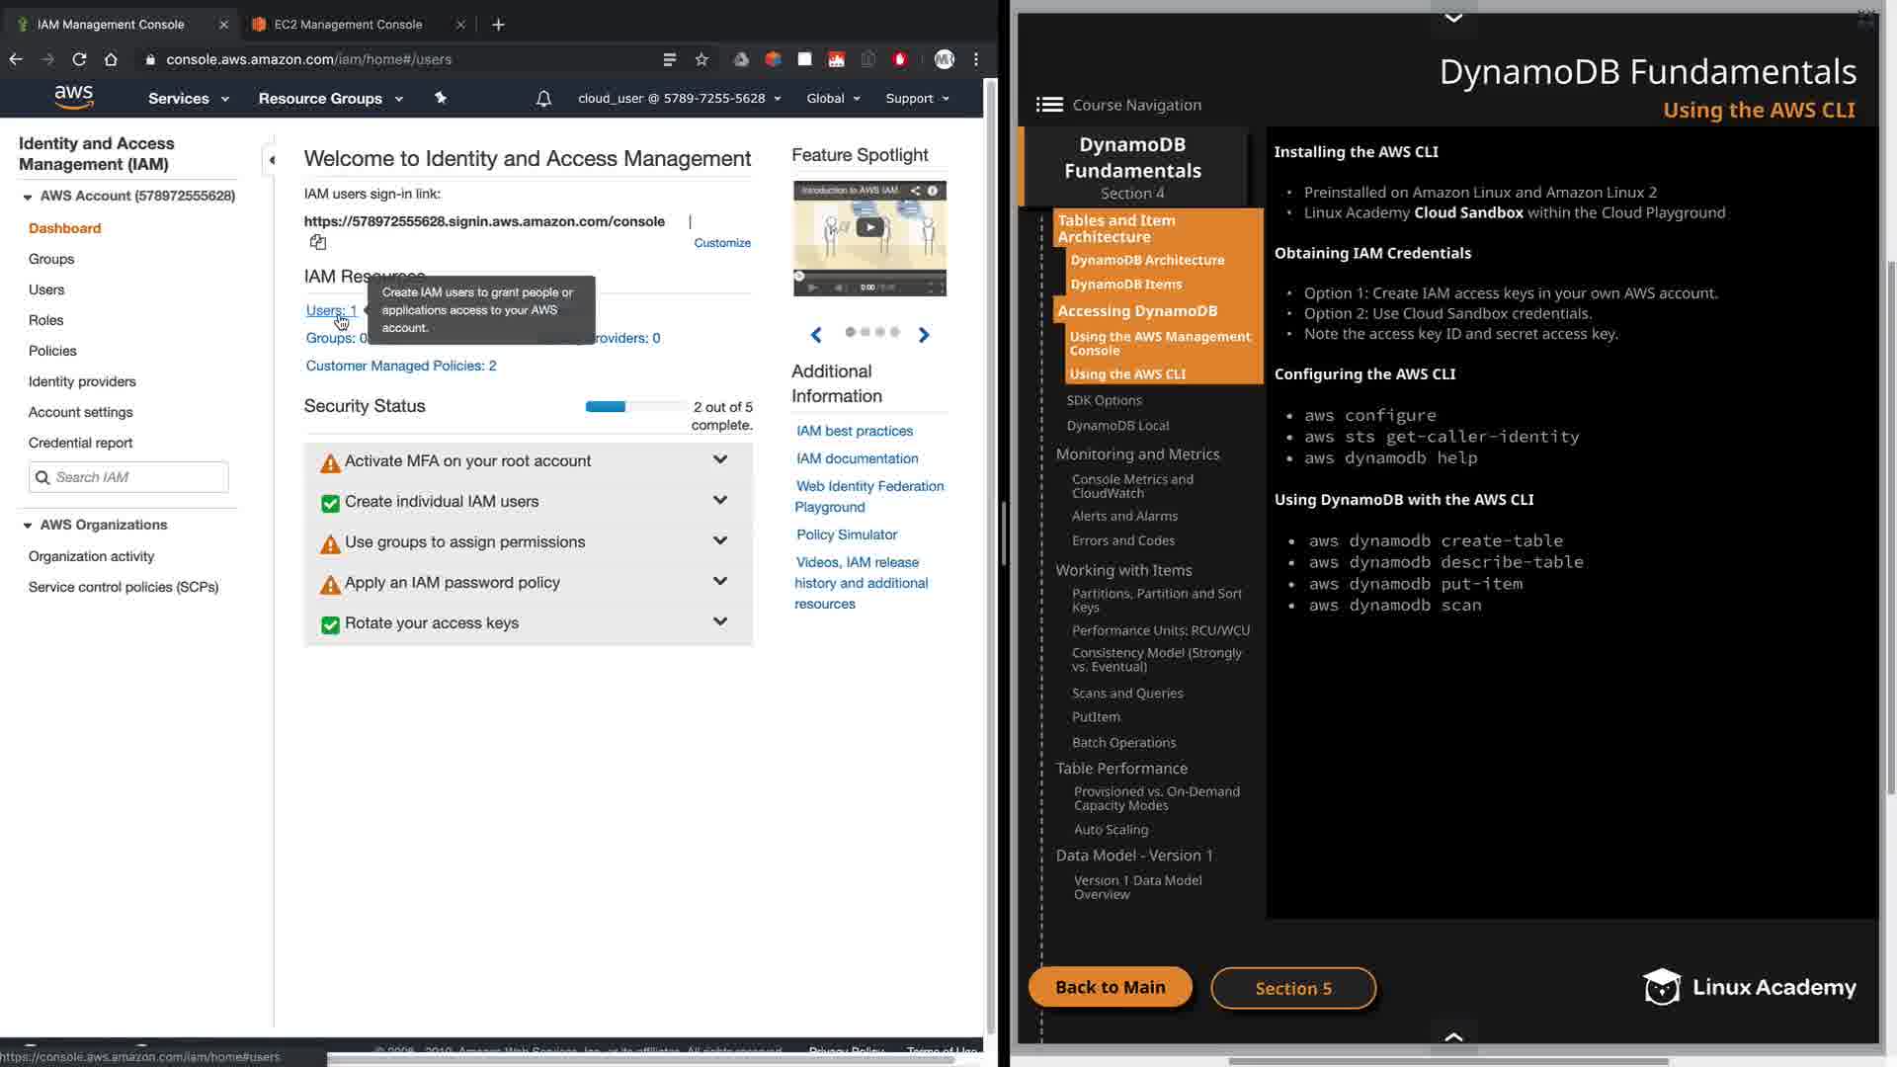This screenshot has height=1067, width=1897.
Task: Open the Global region dropdown
Action: point(833,99)
